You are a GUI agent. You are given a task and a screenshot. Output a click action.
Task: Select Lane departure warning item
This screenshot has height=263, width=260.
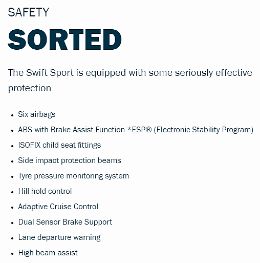pyautogui.click(x=59, y=237)
